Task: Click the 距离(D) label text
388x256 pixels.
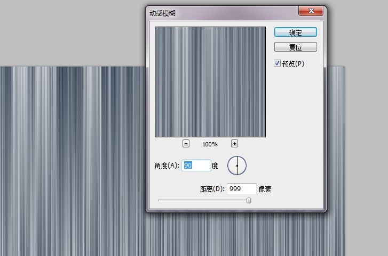Action: 212,189
